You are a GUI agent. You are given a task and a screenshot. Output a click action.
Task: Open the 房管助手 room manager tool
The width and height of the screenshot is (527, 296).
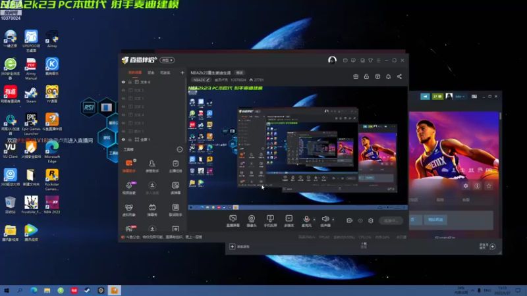152,166
